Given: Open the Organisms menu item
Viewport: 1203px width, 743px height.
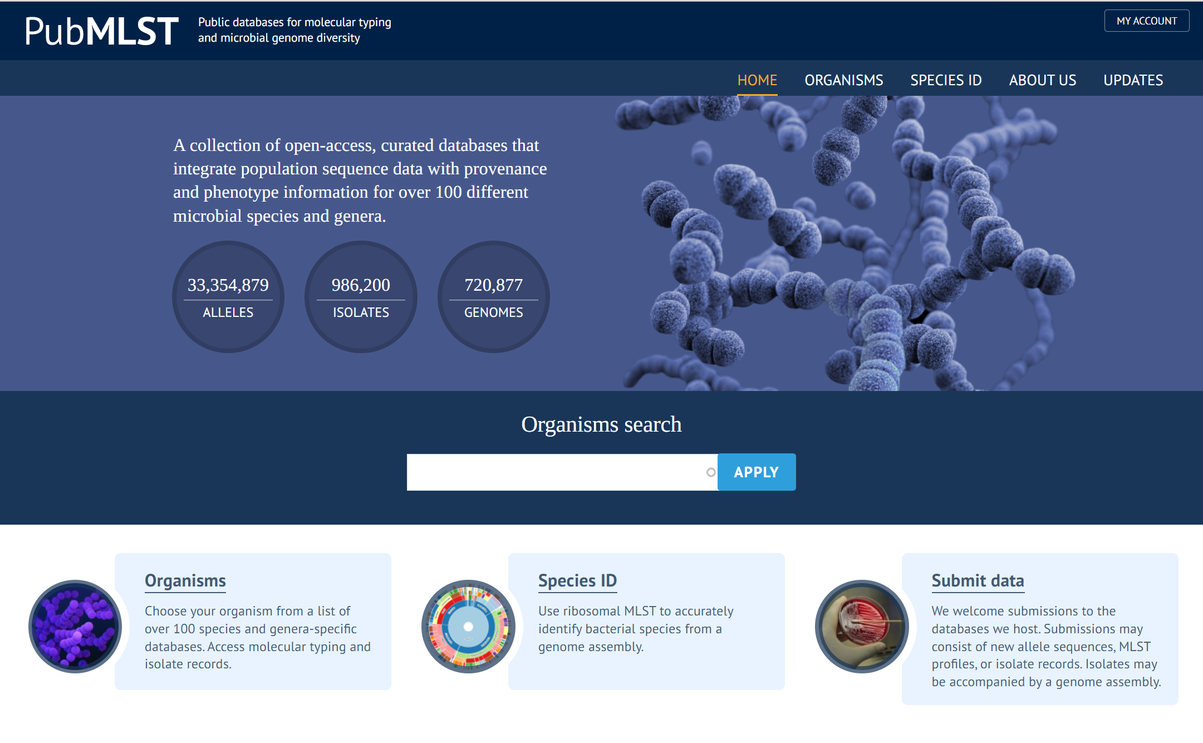Looking at the screenshot, I should (843, 80).
